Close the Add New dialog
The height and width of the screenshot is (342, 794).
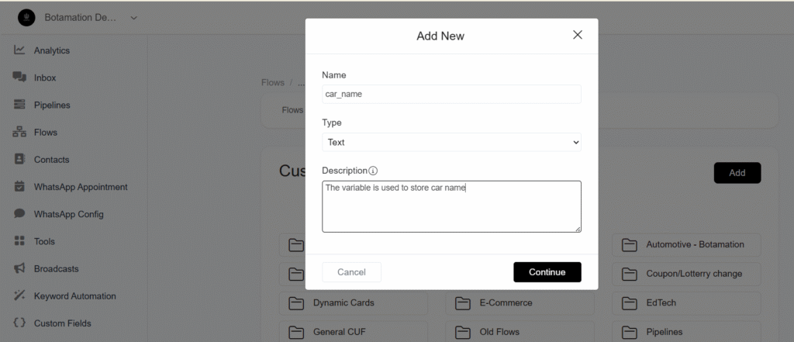tap(577, 35)
